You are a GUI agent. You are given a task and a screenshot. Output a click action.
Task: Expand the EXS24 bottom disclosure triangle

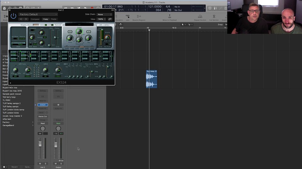pos(10,83)
